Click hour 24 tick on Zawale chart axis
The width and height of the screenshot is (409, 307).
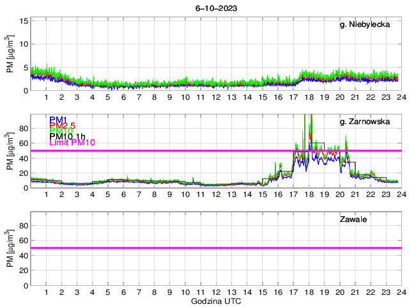click(401, 292)
